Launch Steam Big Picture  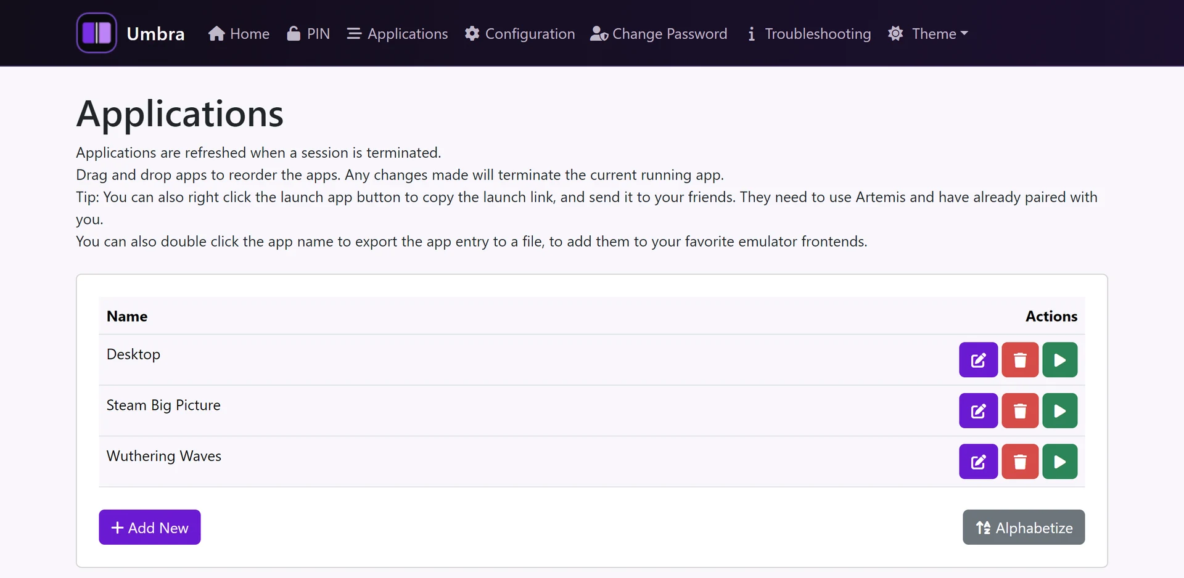pyautogui.click(x=1059, y=410)
